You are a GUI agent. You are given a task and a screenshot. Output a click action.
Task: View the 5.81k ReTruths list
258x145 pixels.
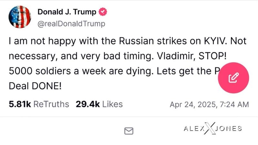pyautogui.click(x=39, y=104)
